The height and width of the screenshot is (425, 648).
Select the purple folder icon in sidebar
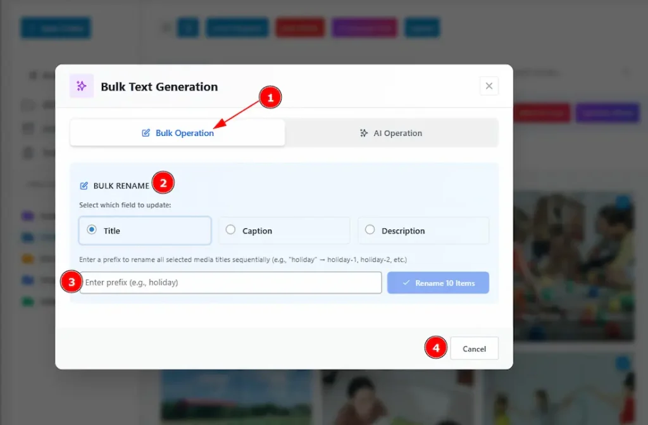click(27, 216)
